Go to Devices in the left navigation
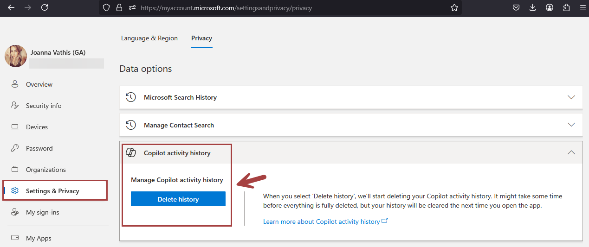 point(37,127)
